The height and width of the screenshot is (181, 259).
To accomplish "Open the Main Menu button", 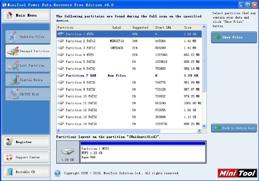I will (26, 15).
